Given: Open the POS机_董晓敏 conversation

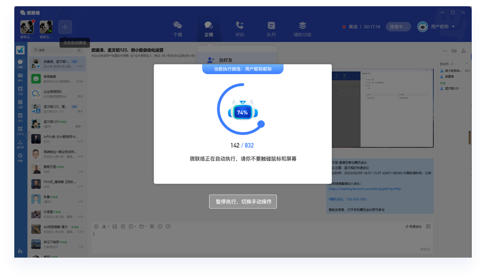Looking at the screenshot, I should point(57,184).
